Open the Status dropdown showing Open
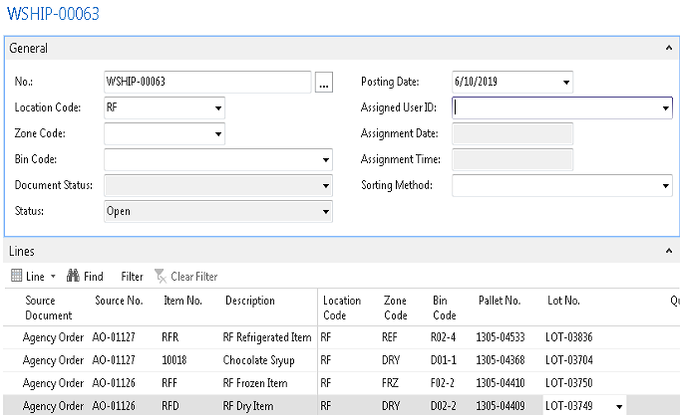The height and width of the screenshot is (415, 680). 325,211
